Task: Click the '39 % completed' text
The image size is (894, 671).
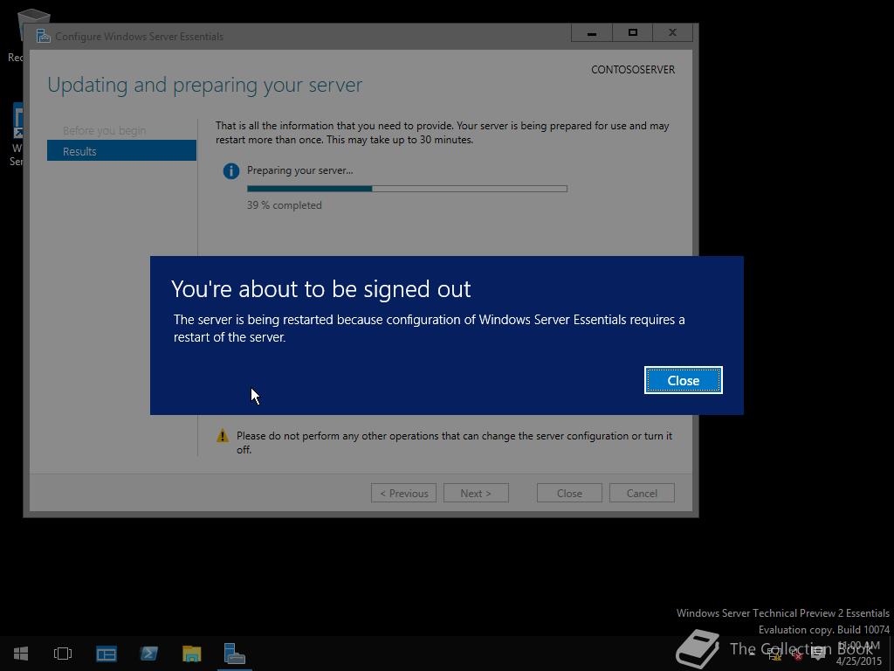Action: pyautogui.click(x=284, y=204)
